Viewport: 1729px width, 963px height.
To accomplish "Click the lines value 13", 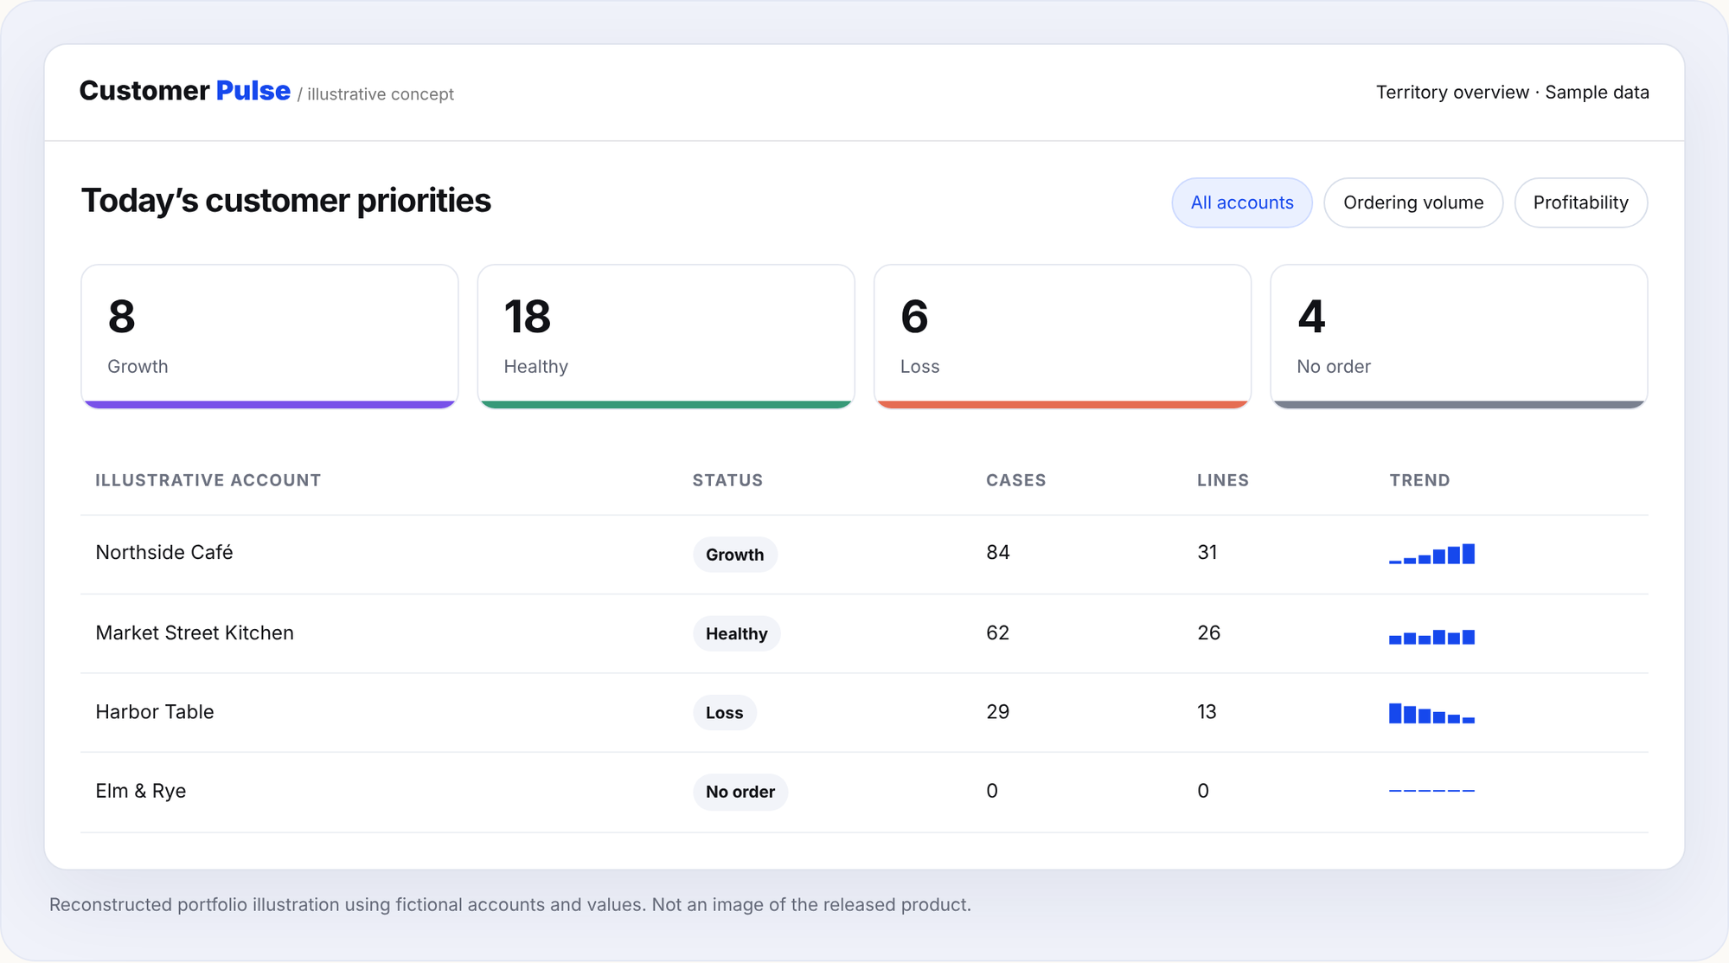I will 1207,711.
